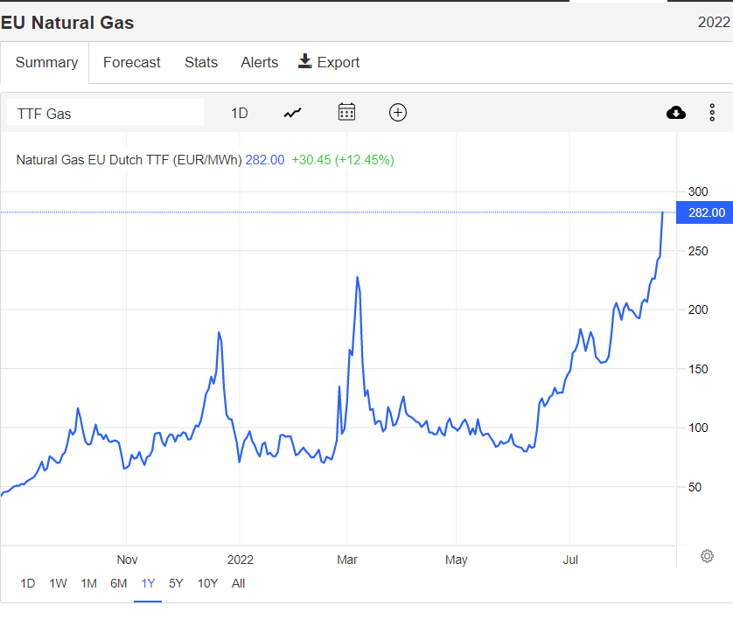This screenshot has height=619, width=733.
Task: Click the EU Natural Gas heading
Action: tap(67, 23)
